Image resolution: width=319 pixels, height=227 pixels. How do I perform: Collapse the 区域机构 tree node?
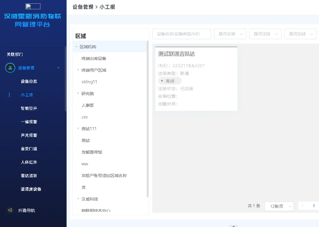click(76, 46)
